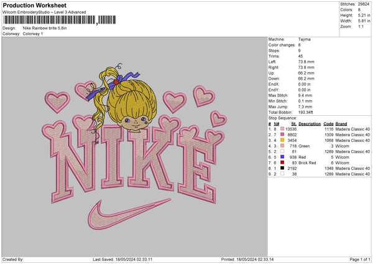The height and width of the screenshot is (264, 373).
Task: Click the Total Bobbin value 193.34ft
Action: click(x=306, y=112)
